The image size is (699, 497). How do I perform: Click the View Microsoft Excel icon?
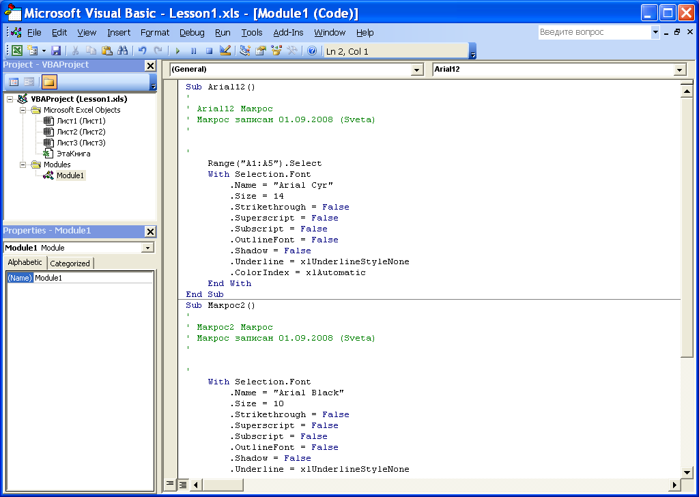[17, 51]
